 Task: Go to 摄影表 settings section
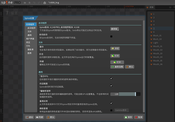(x=30, y=49)
